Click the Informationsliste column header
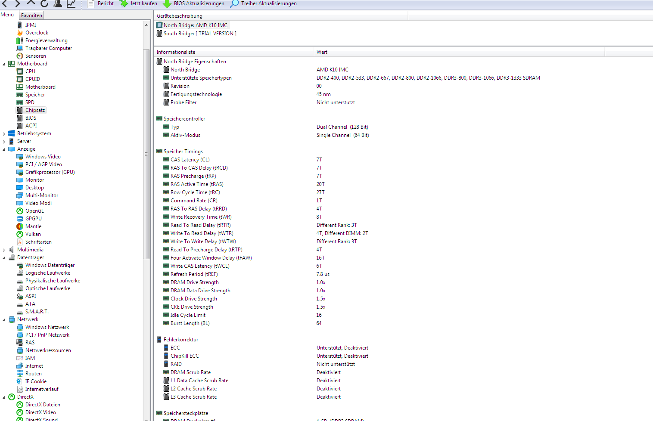Viewport: 653px width, 421px height. 234,52
